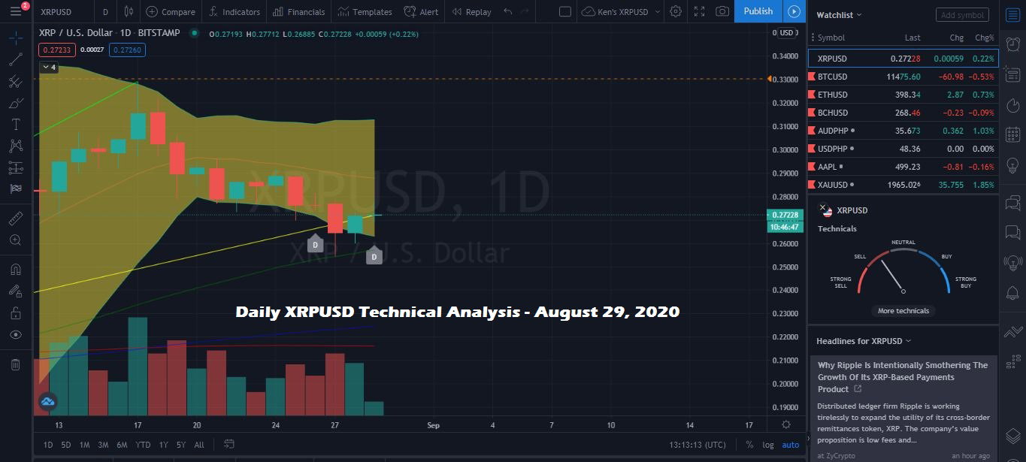Image resolution: width=1026 pixels, height=462 pixels.
Task: Select BTCUSD in the watchlist
Action: [x=903, y=77]
